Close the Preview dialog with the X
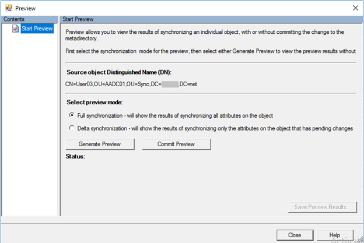The image size is (364, 243). click(x=354, y=8)
